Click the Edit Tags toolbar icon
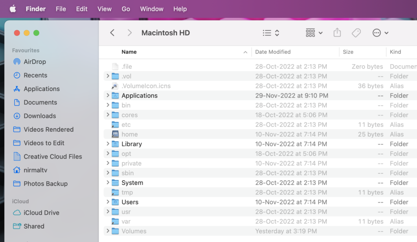Screen dimensions: 417x242 click(356, 33)
